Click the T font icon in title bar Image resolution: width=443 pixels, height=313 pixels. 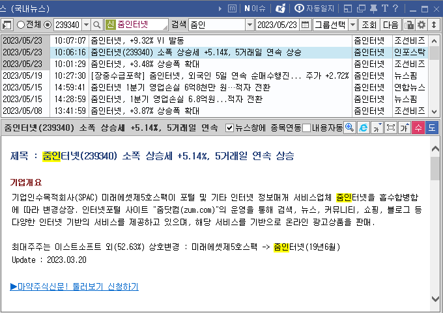(x=384, y=8)
